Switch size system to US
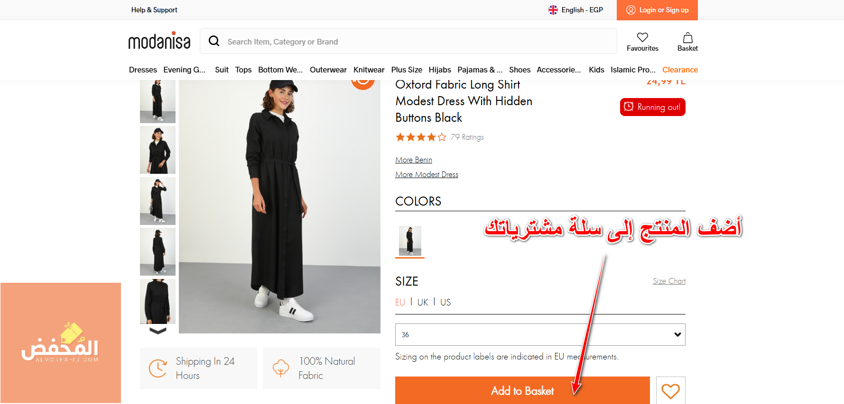Screen dimensions: 844x404 (x=445, y=302)
